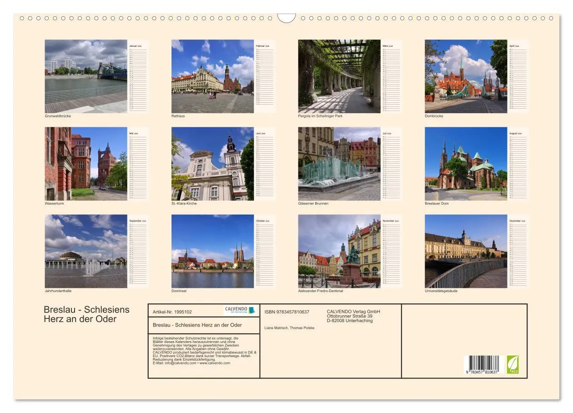
Task: Click the 'Aleksander-Fredro-Denkmal' caption
Action: point(321,291)
